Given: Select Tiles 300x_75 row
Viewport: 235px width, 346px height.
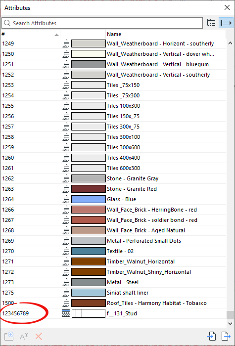Looking at the screenshot, I should click(113, 127).
